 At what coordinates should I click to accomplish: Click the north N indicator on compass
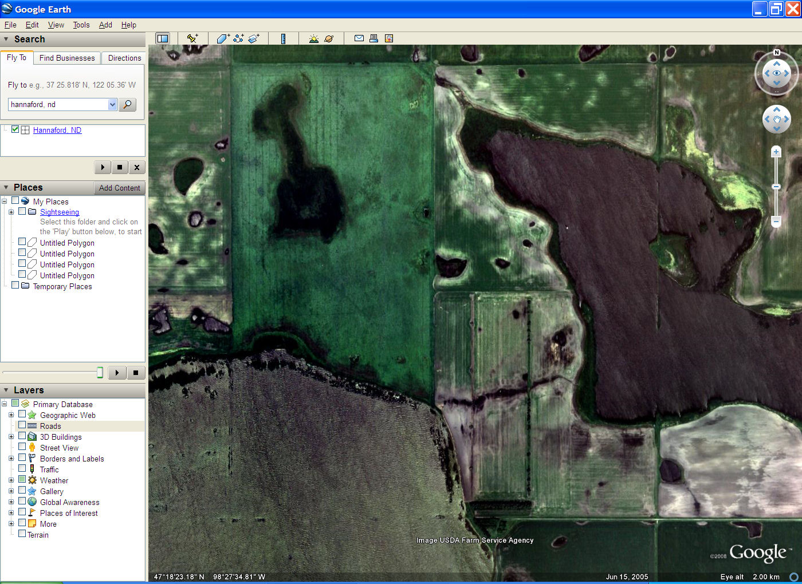point(777,52)
